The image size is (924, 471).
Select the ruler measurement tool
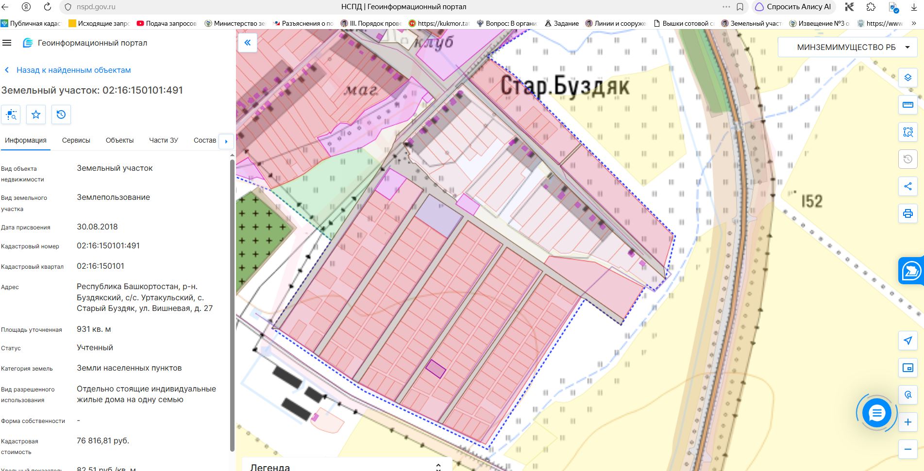[907, 105]
